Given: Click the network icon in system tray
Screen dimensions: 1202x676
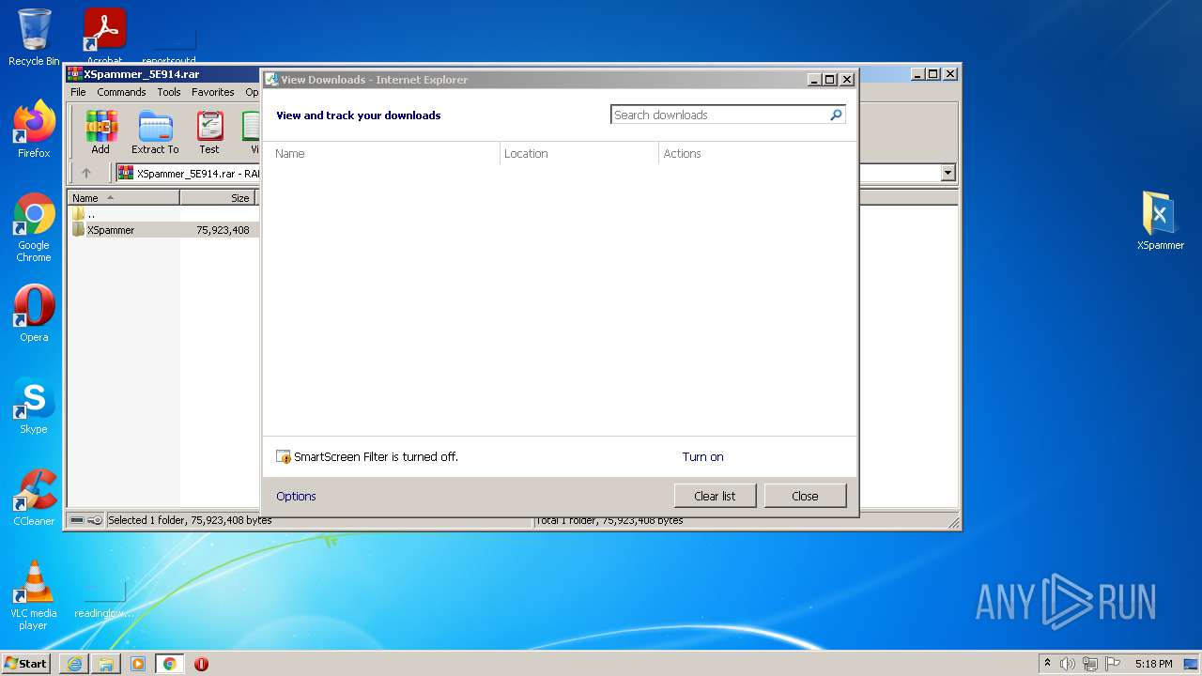Looking at the screenshot, I should coord(1090,664).
